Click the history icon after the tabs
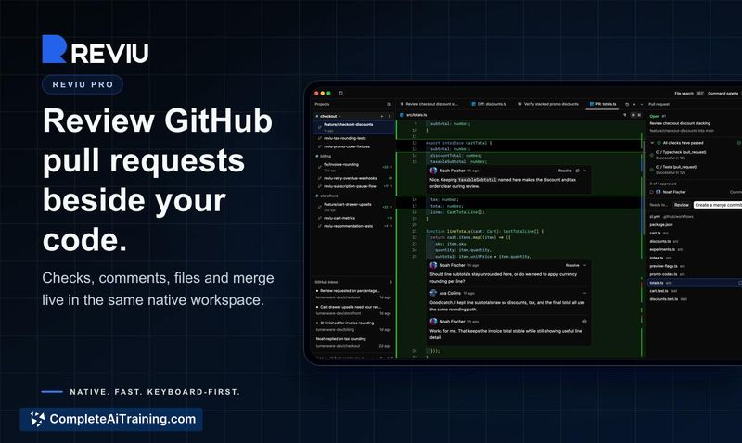 click(627, 104)
